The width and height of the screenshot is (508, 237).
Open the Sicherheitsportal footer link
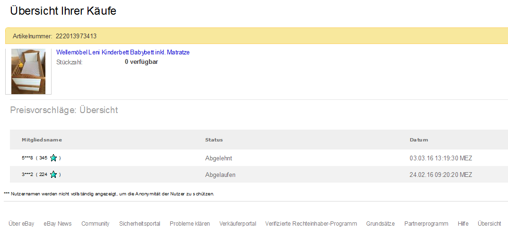click(x=140, y=224)
